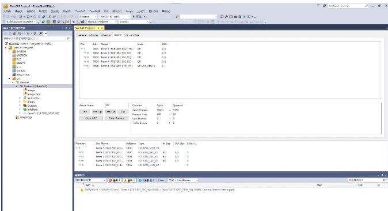Open the TwinCAT RT (x64) platform dropdown

(x=115, y=17)
